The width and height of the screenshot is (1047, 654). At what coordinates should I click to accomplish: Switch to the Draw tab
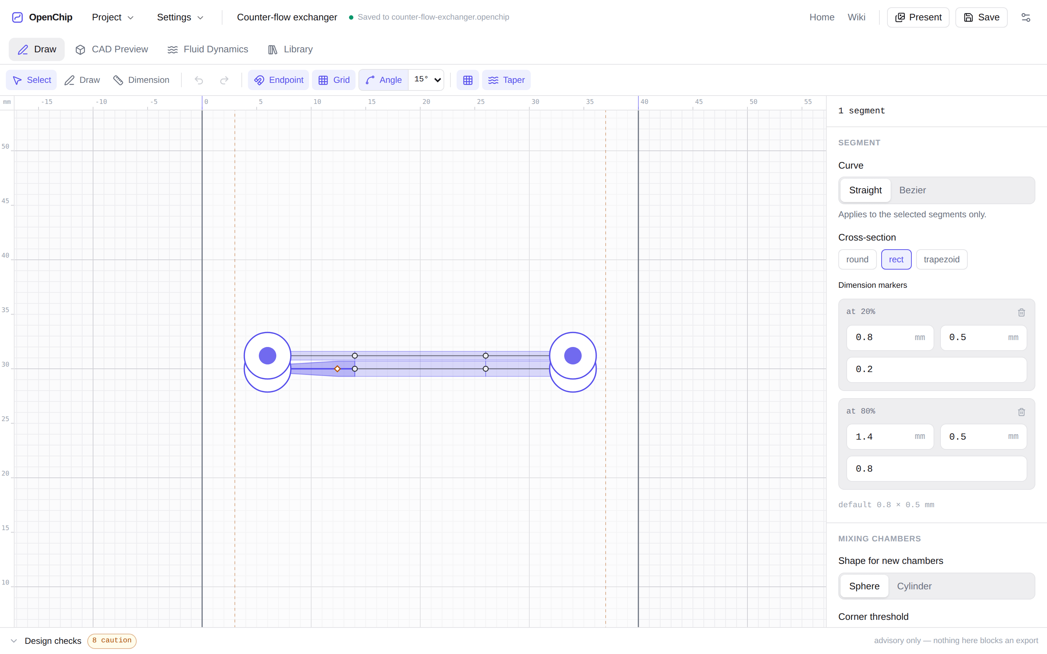coord(37,49)
